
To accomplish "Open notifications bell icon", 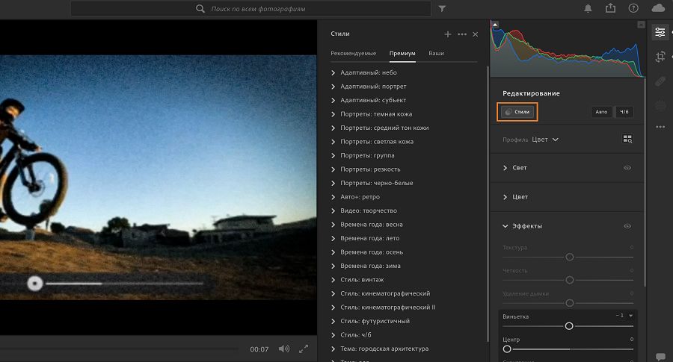I will [588, 8].
